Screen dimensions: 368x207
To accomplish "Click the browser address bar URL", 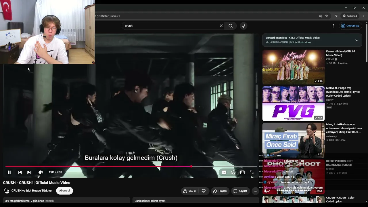I will point(108,16).
